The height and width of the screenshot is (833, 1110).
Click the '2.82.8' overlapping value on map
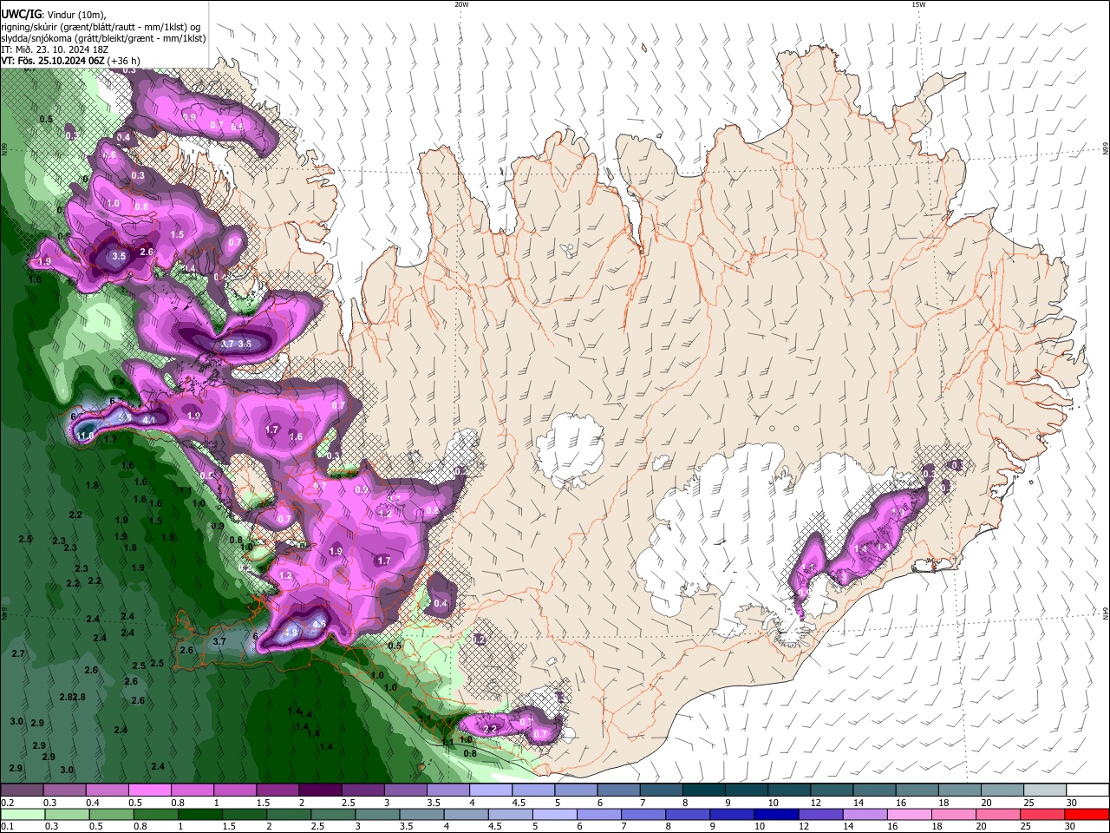click(x=73, y=697)
